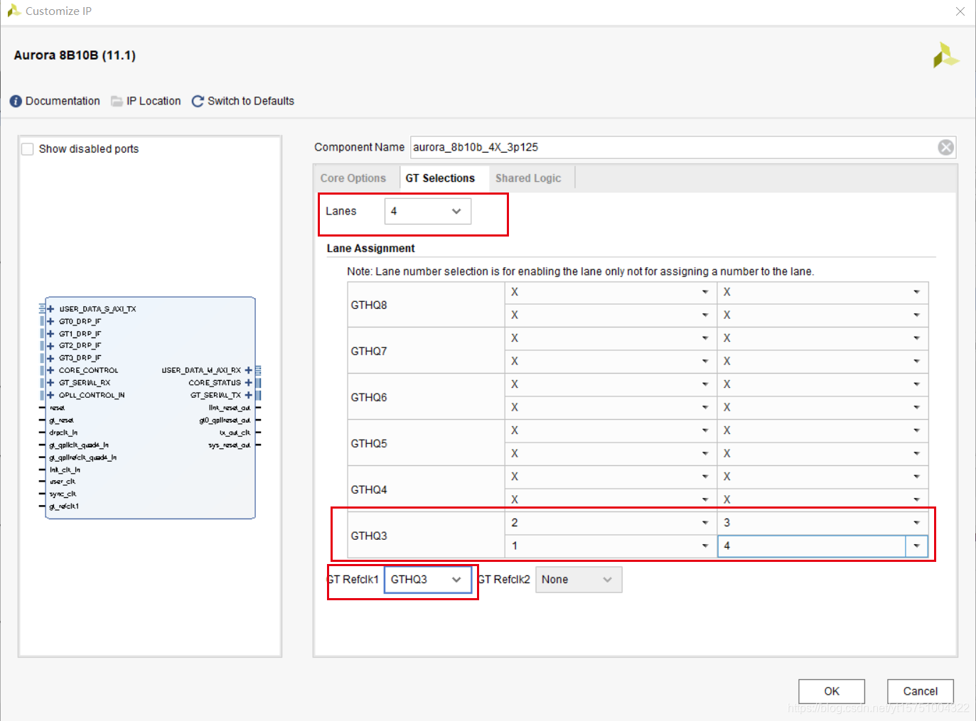Select the link_reset_out port
Image resolution: width=976 pixels, height=721 pixels.
click(229, 408)
